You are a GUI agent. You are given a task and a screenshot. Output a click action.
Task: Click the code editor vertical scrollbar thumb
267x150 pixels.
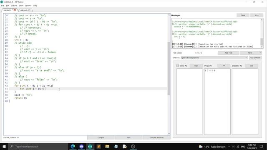(x=169, y=68)
